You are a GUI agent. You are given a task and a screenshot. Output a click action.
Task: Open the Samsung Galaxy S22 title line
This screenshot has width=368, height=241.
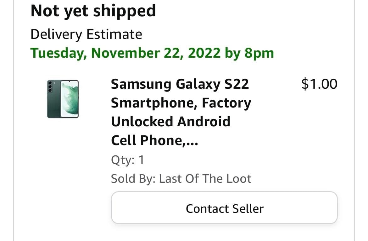pos(180,84)
